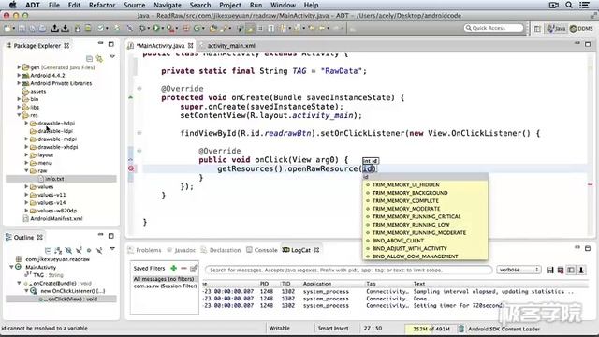This screenshot has width=599, height=337.
Task: Click the Collapse All icon in Package Explorer
Action: click(x=89, y=58)
